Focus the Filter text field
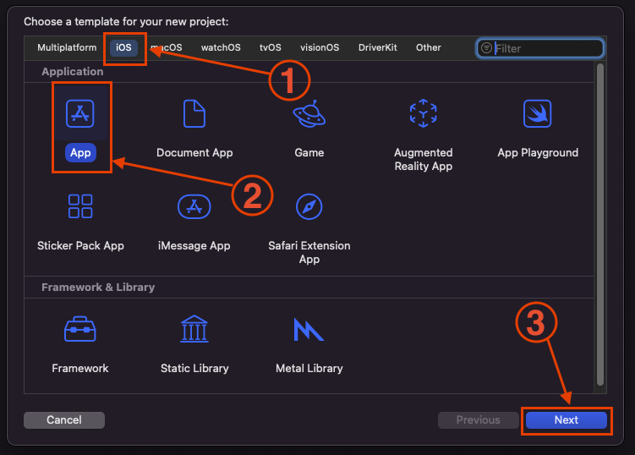The image size is (635, 455). click(539, 48)
